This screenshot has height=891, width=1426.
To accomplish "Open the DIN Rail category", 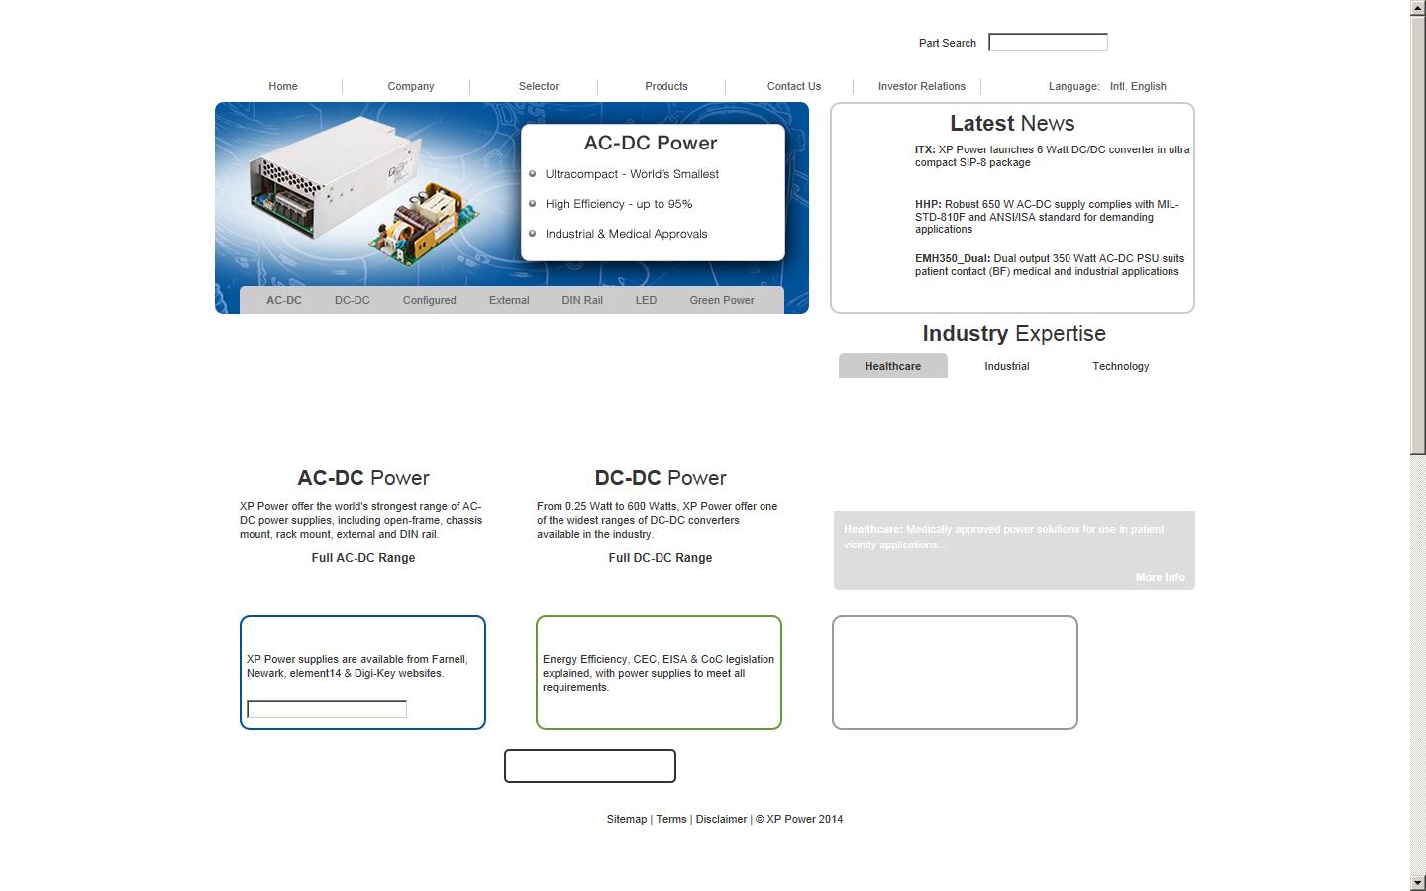I will pyautogui.click(x=582, y=300).
